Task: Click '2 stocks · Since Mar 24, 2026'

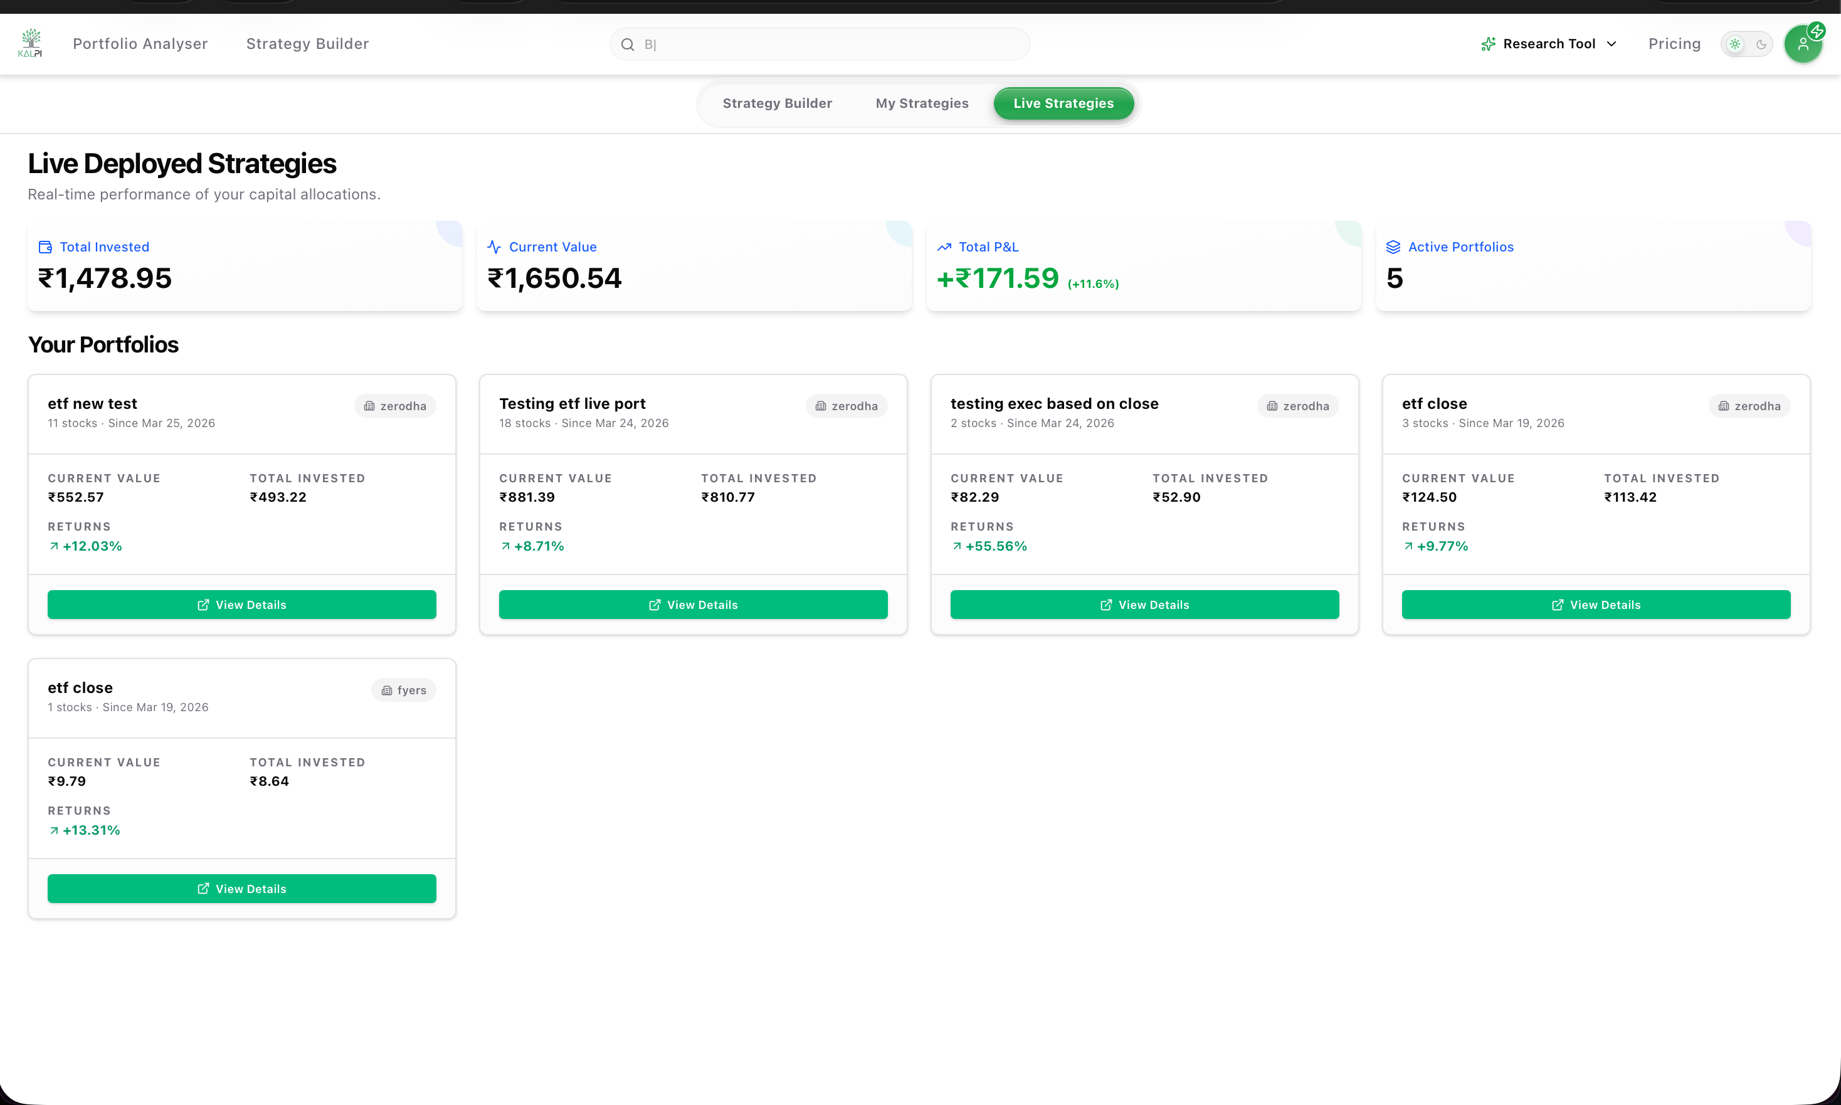Action: (1031, 423)
